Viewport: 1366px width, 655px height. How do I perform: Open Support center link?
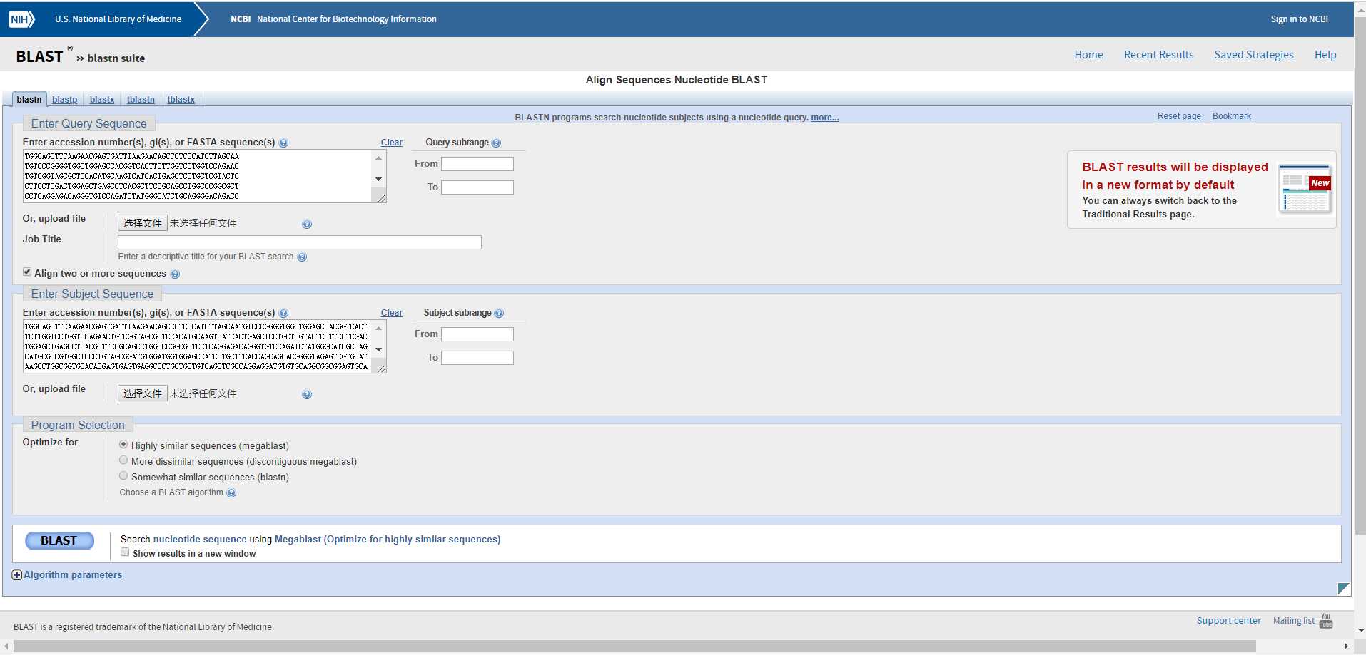1229,621
